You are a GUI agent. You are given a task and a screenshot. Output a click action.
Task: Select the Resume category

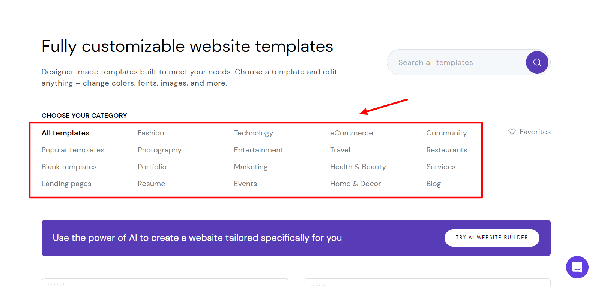click(x=151, y=184)
